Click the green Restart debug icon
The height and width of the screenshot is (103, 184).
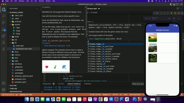[x=175, y=13]
